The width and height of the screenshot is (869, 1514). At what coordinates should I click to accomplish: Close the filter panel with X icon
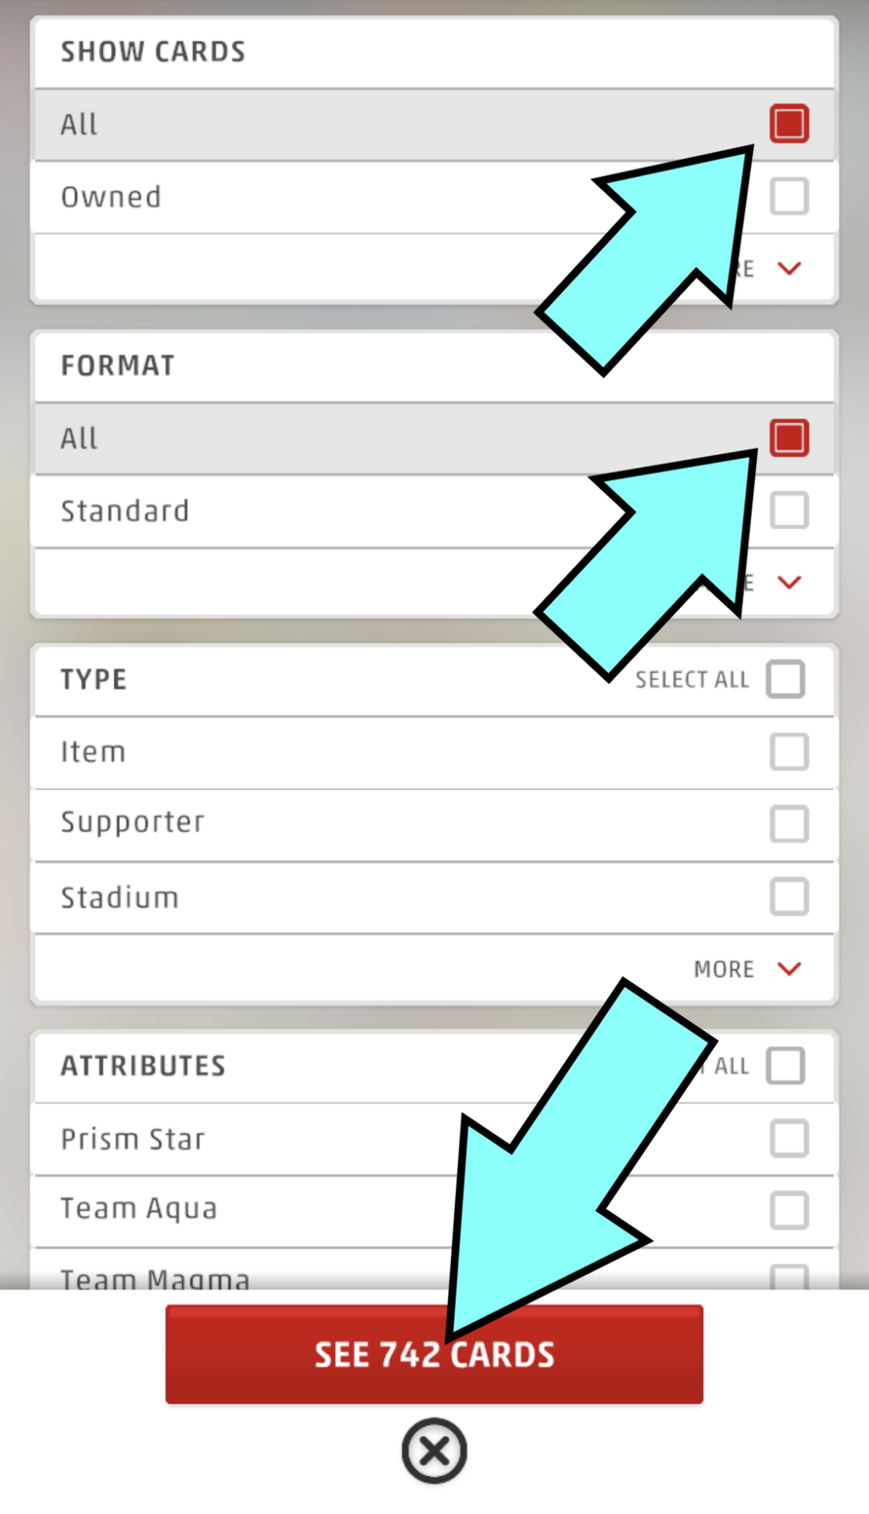tap(434, 1450)
